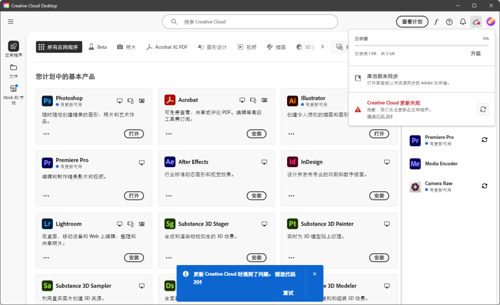Close the blue update error toast

coord(314,274)
